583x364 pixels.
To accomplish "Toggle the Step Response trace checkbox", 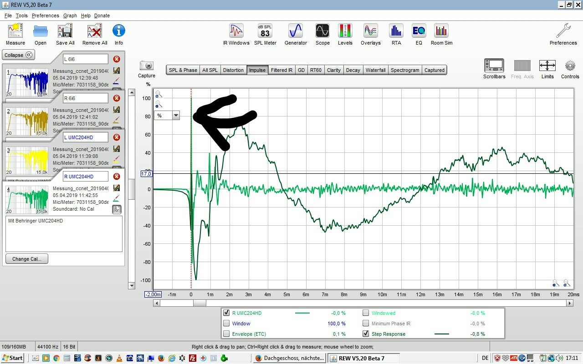I will (x=366, y=334).
